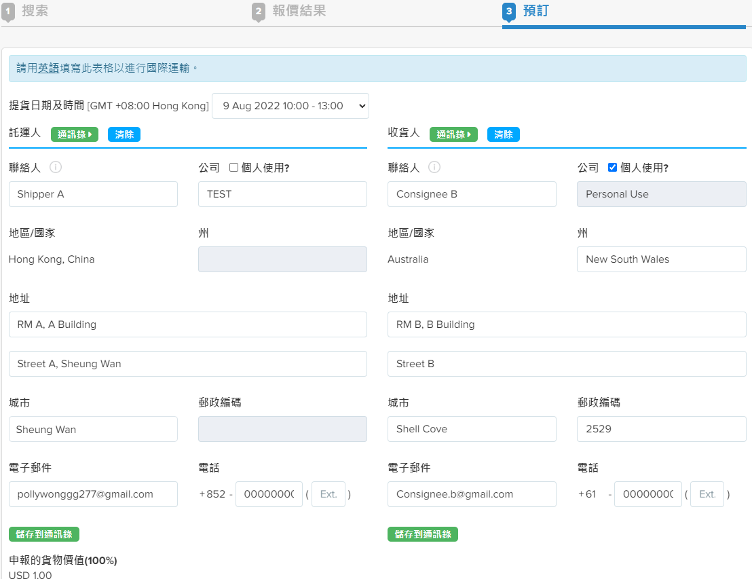
Task: Click the shipper state field
Action: [x=282, y=259]
